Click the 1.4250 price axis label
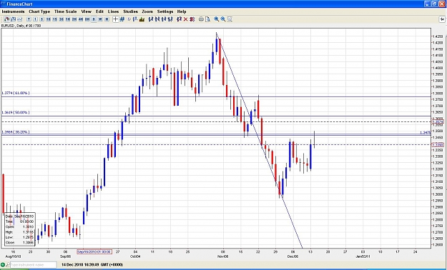This screenshot has height=270, width=447. [438, 36]
